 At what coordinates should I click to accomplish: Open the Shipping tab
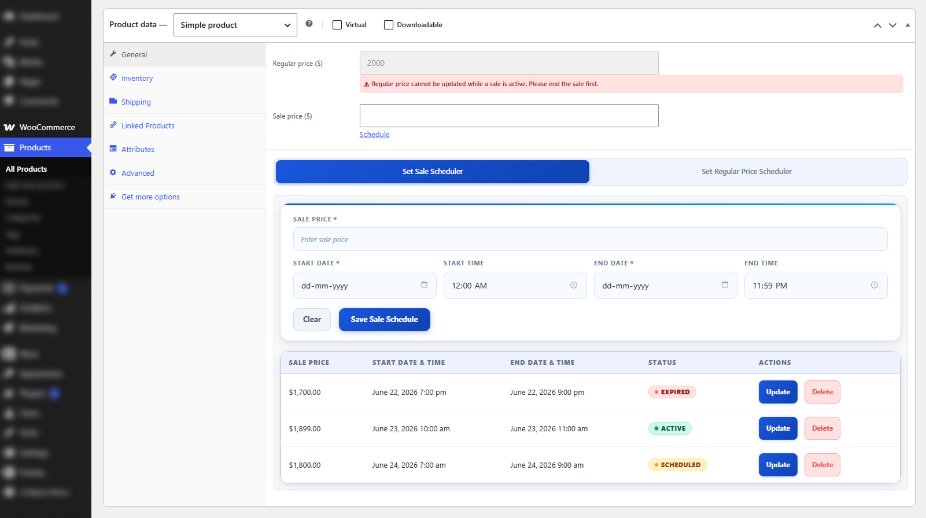pyautogui.click(x=185, y=102)
